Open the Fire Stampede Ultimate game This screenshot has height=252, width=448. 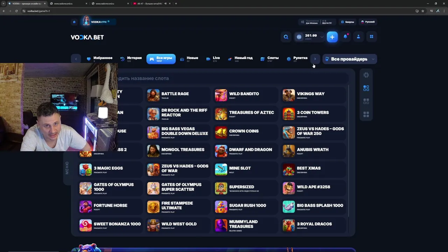(177, 207)
